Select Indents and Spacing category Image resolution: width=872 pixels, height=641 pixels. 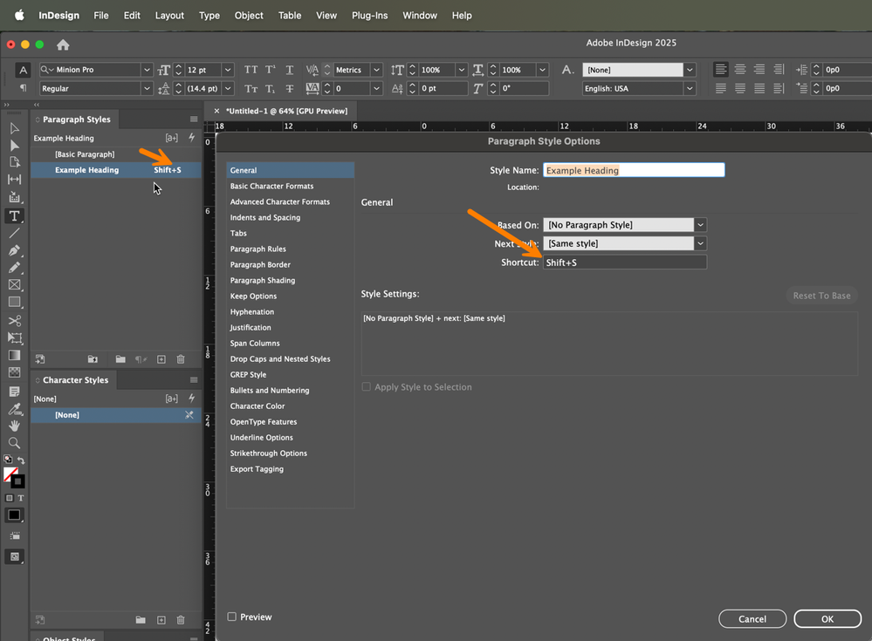click(x=290, y=218)
